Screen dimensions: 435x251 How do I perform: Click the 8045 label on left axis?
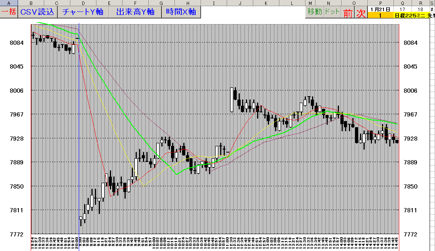[17, 66]
